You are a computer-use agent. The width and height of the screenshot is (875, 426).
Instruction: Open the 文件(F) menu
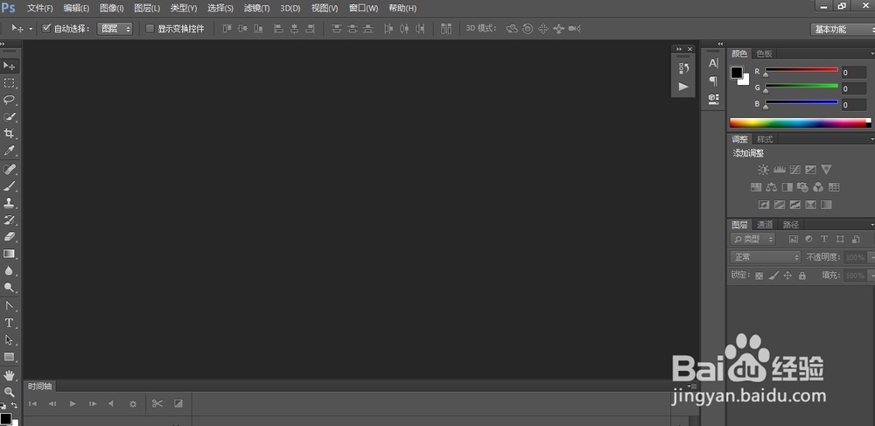[x=40, y=9]
